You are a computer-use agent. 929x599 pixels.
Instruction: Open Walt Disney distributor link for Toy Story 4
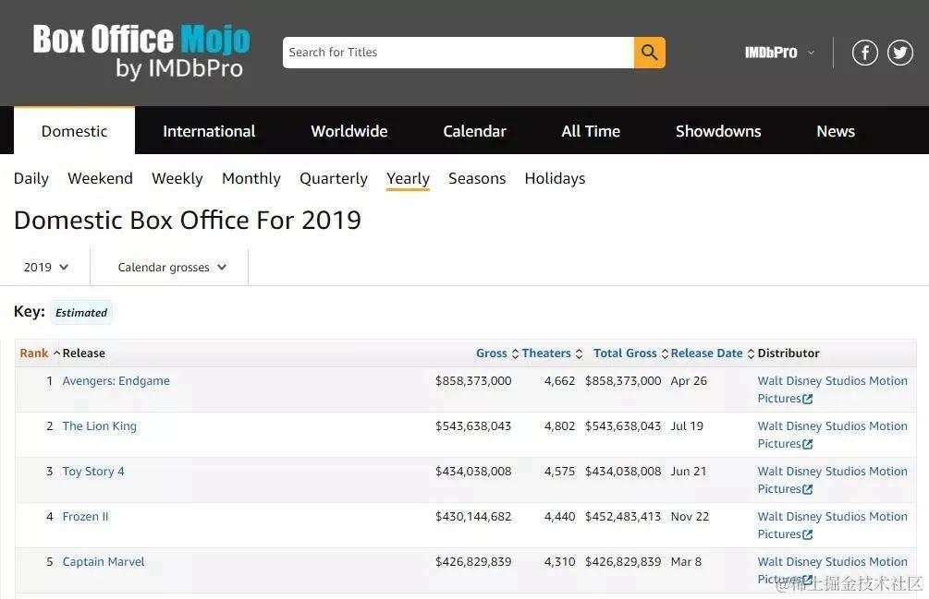[833, 480]
